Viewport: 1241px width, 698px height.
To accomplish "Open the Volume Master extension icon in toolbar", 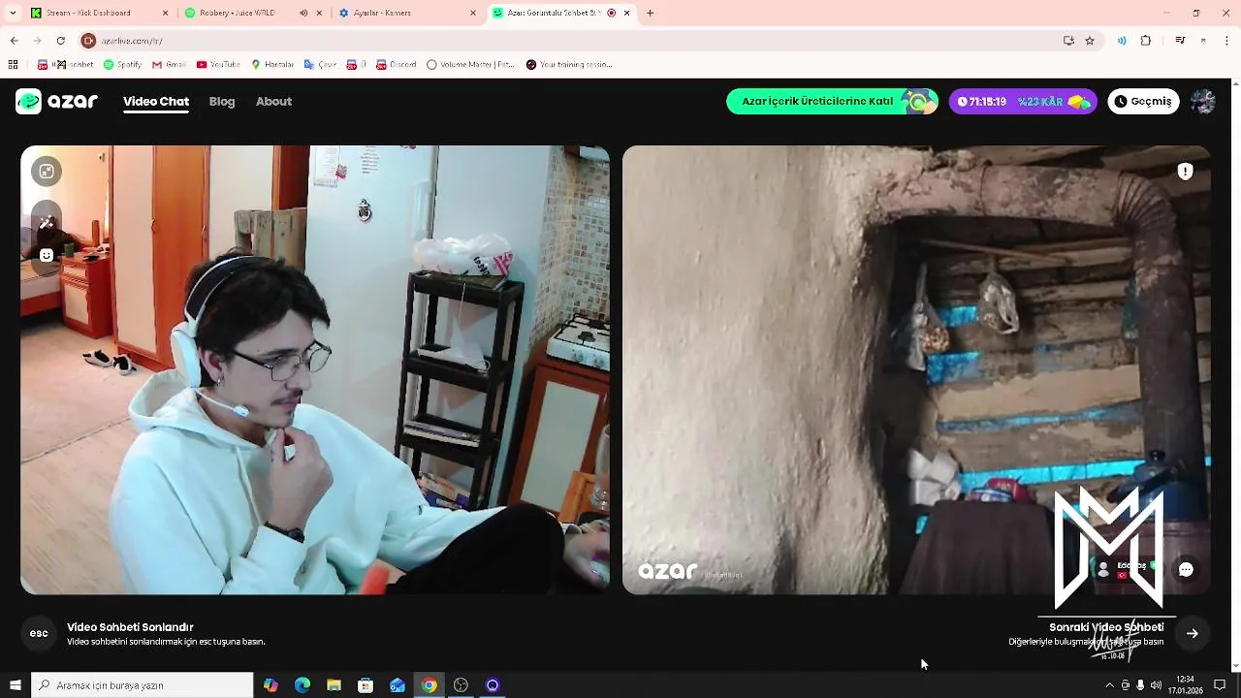I will coord(1122,41).
